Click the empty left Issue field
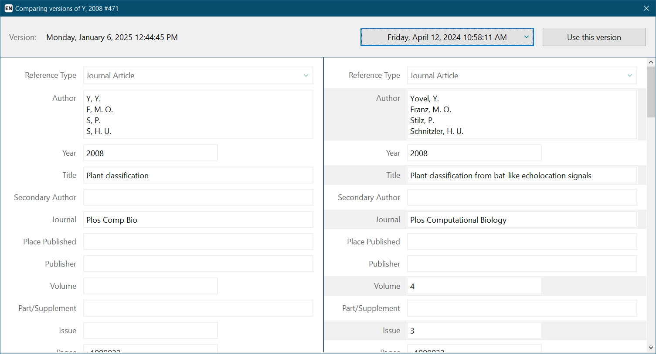 tap(150, 331)
